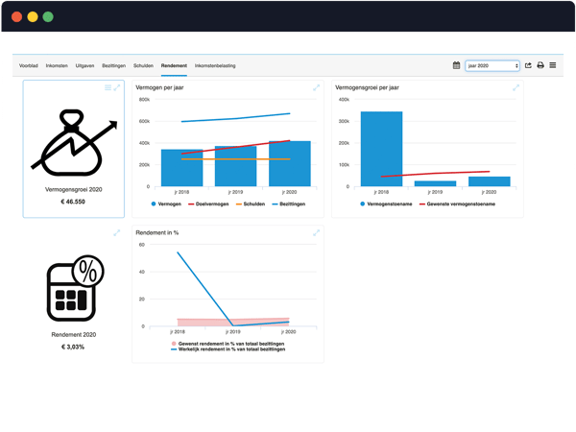
Task: Go to the Uitgaven tab
Action: (84, 65)
